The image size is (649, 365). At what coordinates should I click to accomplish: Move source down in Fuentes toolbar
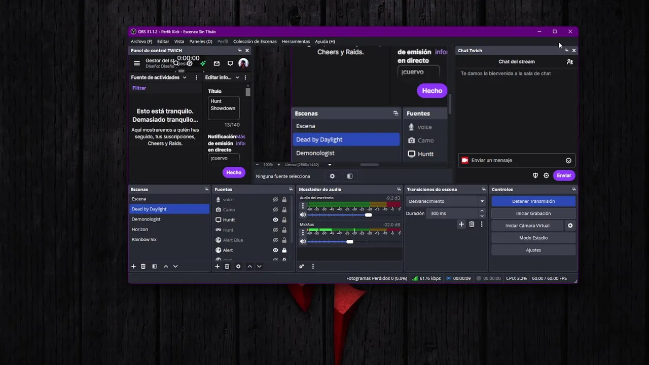tap(259, 266)
